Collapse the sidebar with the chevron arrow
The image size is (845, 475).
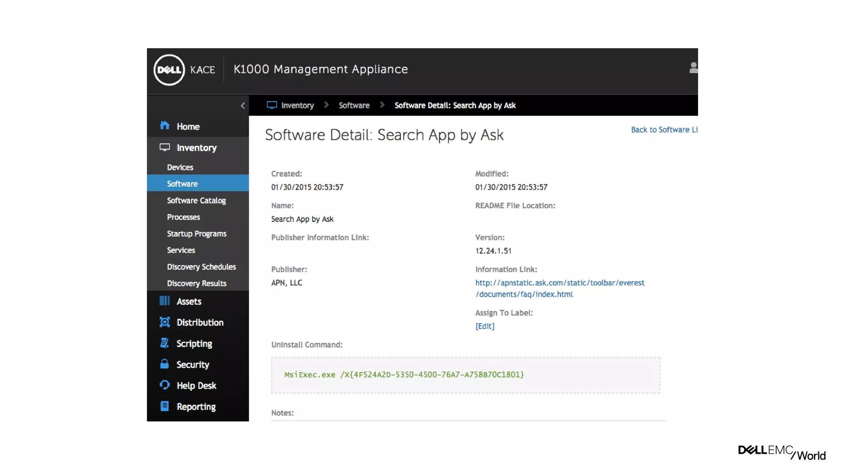pyautogui.click(x=243, y=106)
